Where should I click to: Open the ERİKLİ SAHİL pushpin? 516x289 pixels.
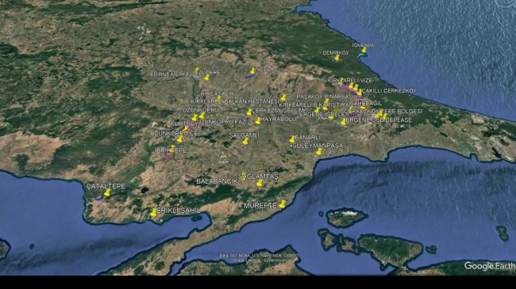pos(154,213)
